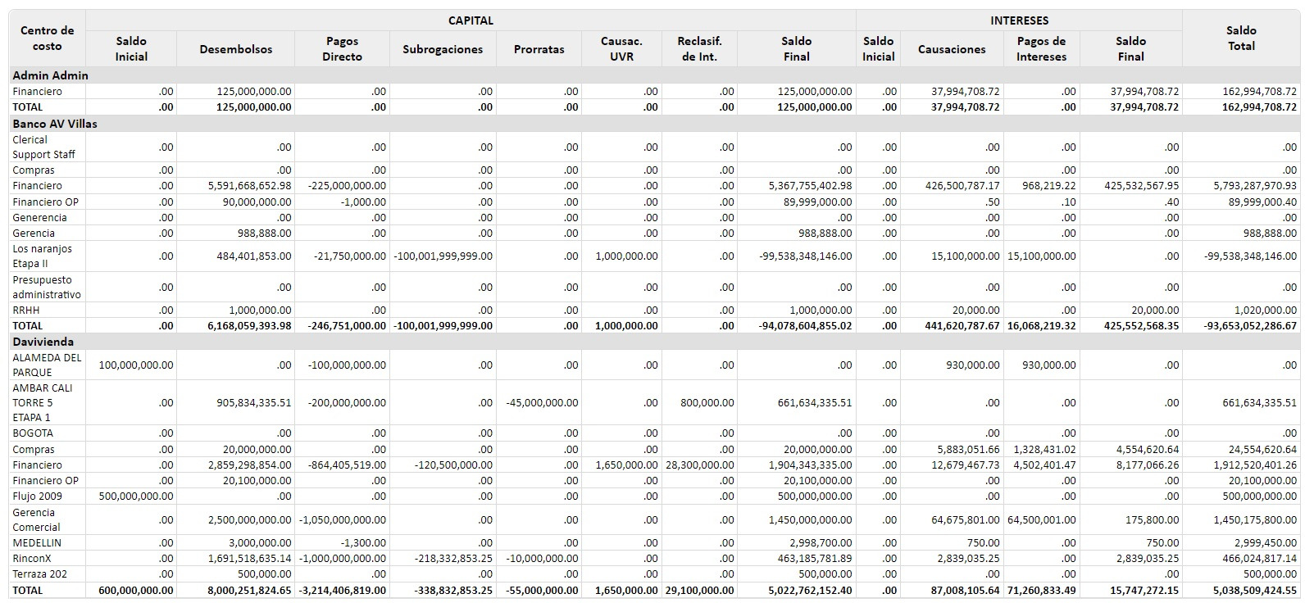Click the MEDELLIN row label
1314x612 pixels.
click(x=37, y=543)
